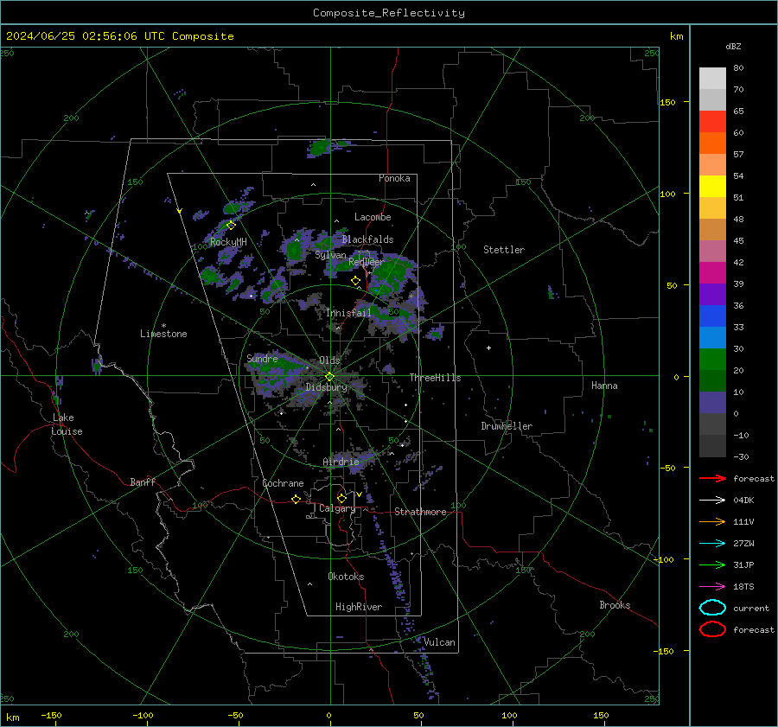778x727 pixels.
Task: Click the Limestone label
Action: pos(163,334)
